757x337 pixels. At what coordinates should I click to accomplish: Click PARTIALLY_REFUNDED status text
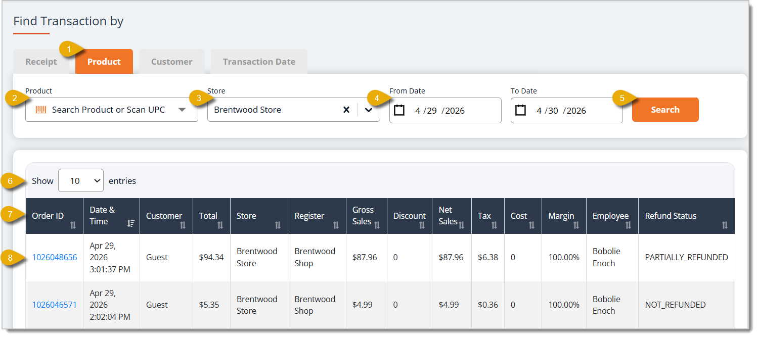687,257
